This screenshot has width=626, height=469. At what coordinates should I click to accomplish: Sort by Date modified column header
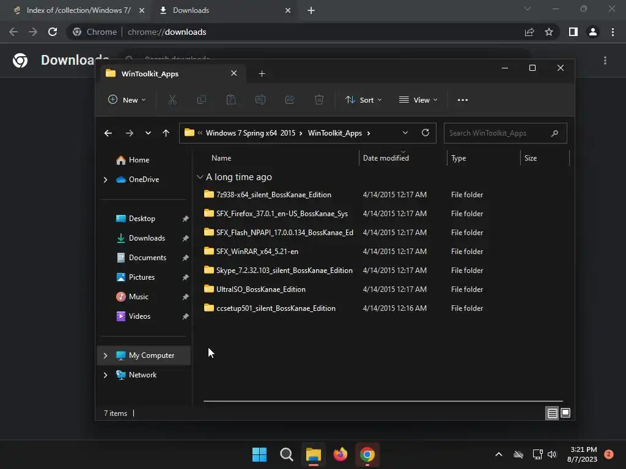click(x=386, y=158)
